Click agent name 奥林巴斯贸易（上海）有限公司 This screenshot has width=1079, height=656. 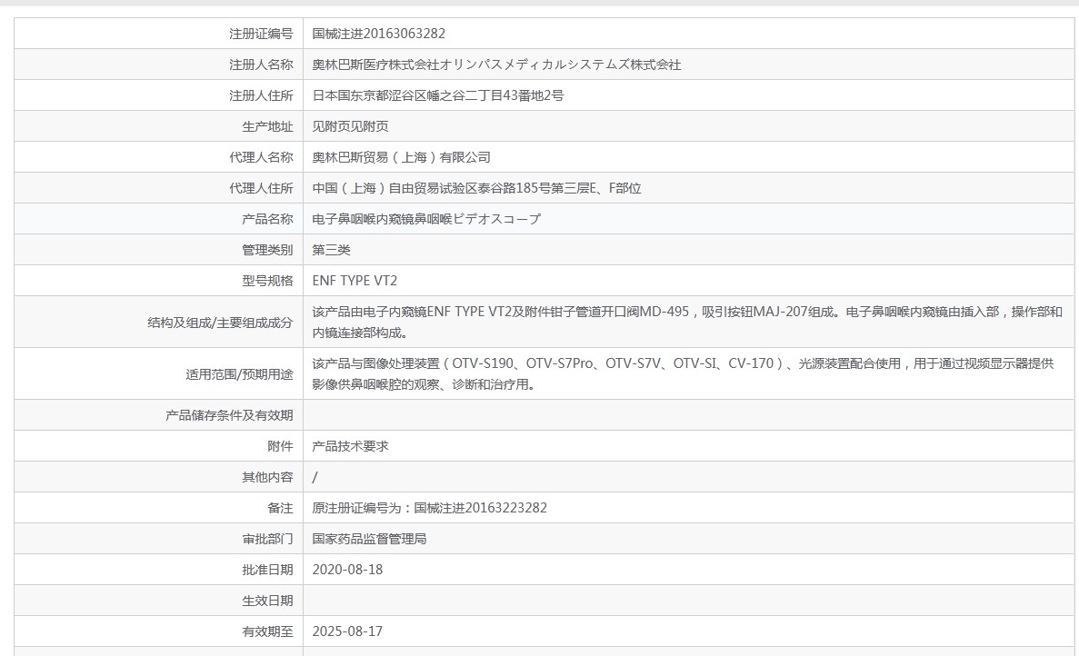(401, 157)
